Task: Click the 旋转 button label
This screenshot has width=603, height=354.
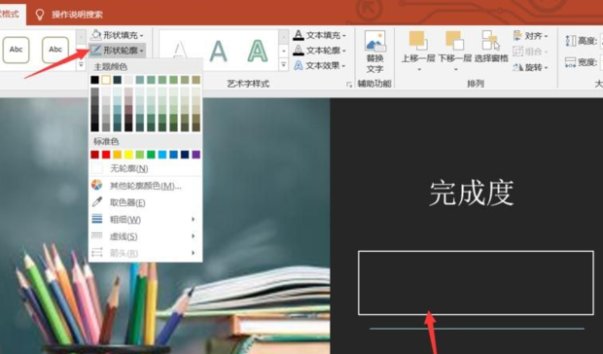Action: coord(533,68)
